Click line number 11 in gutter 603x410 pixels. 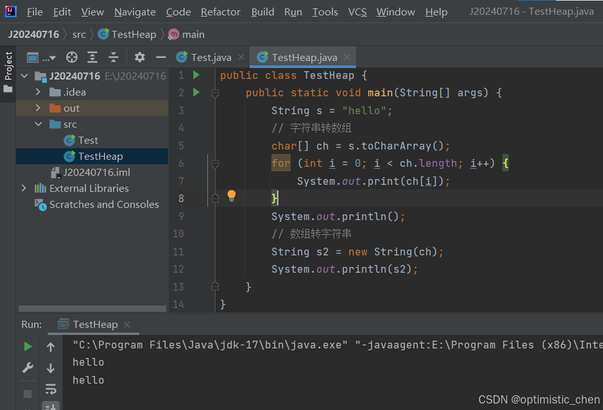point(178,252)
